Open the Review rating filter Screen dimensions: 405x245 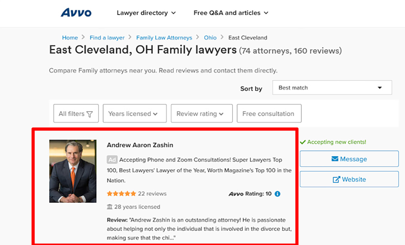[x=201, y=114]
